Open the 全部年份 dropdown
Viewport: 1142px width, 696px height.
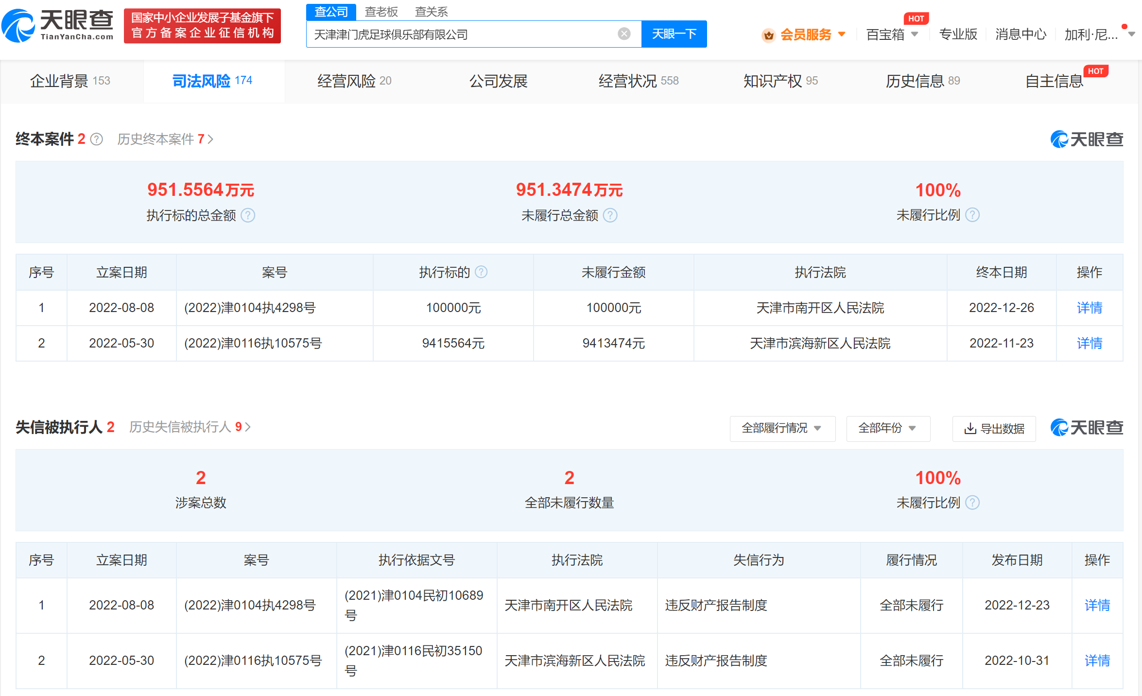click(x=888, y=429)
